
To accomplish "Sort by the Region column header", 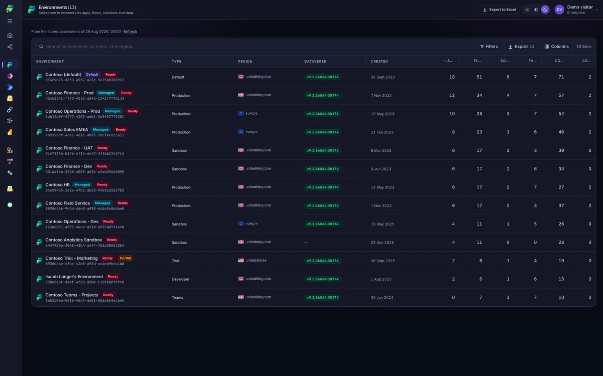I will [245, 61].
